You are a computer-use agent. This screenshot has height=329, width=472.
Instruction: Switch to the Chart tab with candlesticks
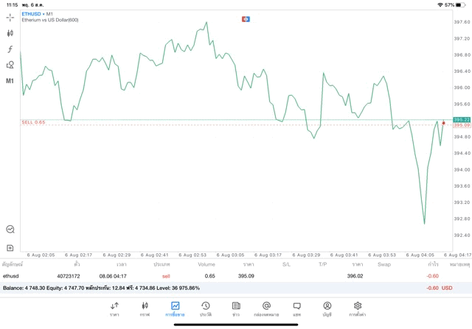point(145,308)
